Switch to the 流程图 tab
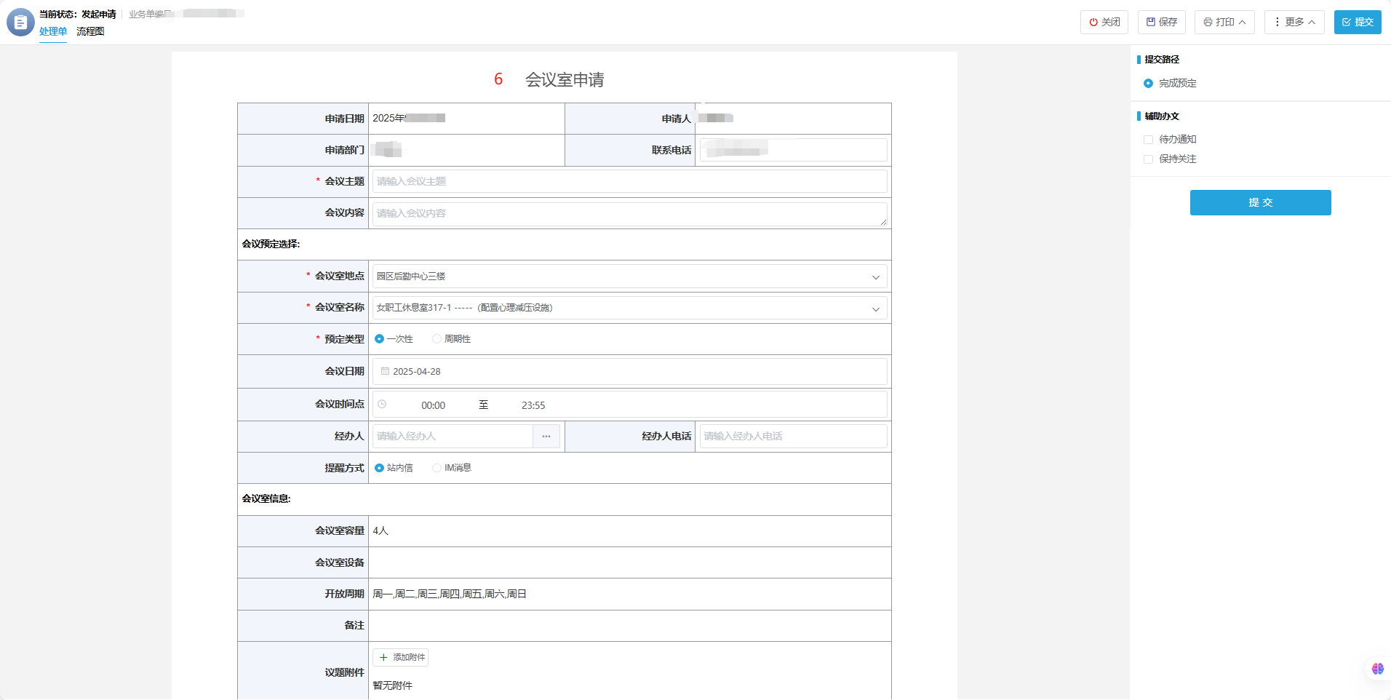This screenshot has height=700, width=1391. pos(90,31)
